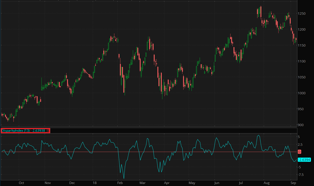The width and height of the screenshot is (314, 186).
Task: Click the 2.5 level on indicator axis
Action: [x=300, y=144]
